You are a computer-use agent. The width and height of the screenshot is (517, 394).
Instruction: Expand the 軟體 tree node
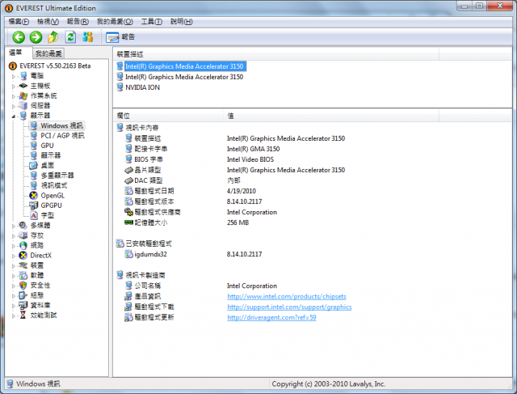tap(14, 276)
